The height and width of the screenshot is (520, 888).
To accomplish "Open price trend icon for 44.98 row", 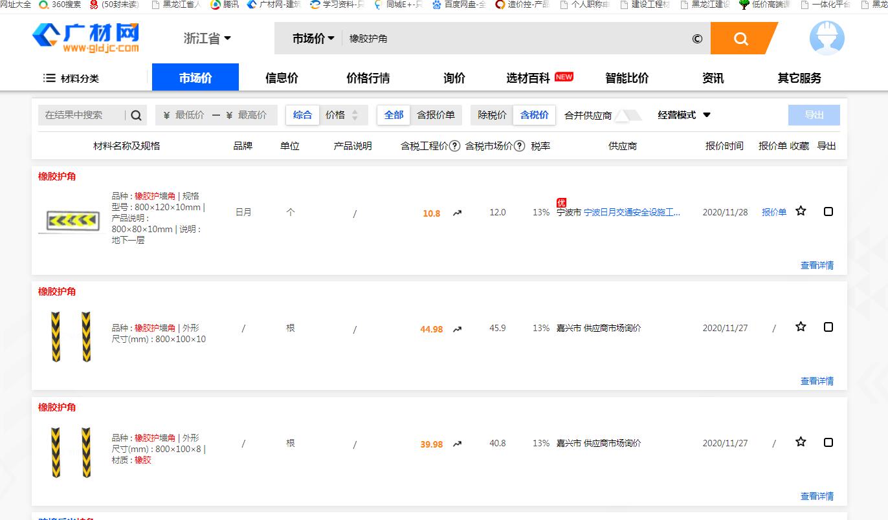I will 457,329.
